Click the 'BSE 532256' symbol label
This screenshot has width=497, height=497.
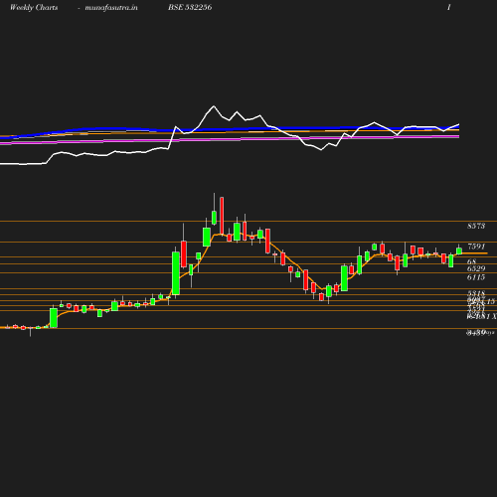click(190, 7)
